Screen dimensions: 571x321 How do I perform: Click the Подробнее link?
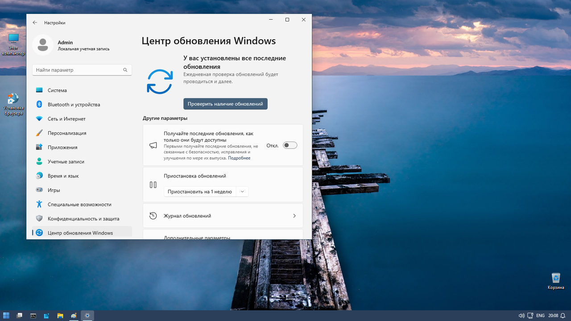[x=239, y=158]
